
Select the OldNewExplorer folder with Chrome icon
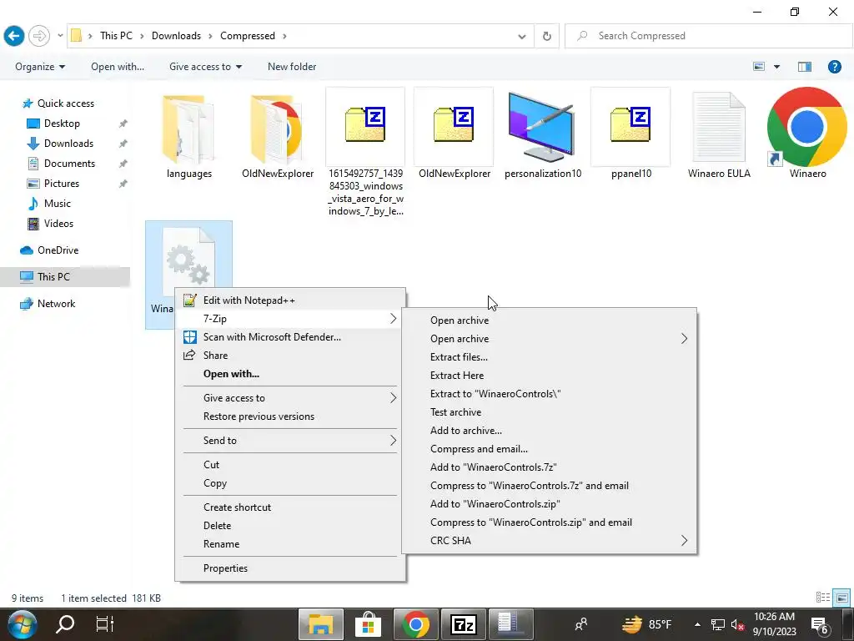[278, 136]
